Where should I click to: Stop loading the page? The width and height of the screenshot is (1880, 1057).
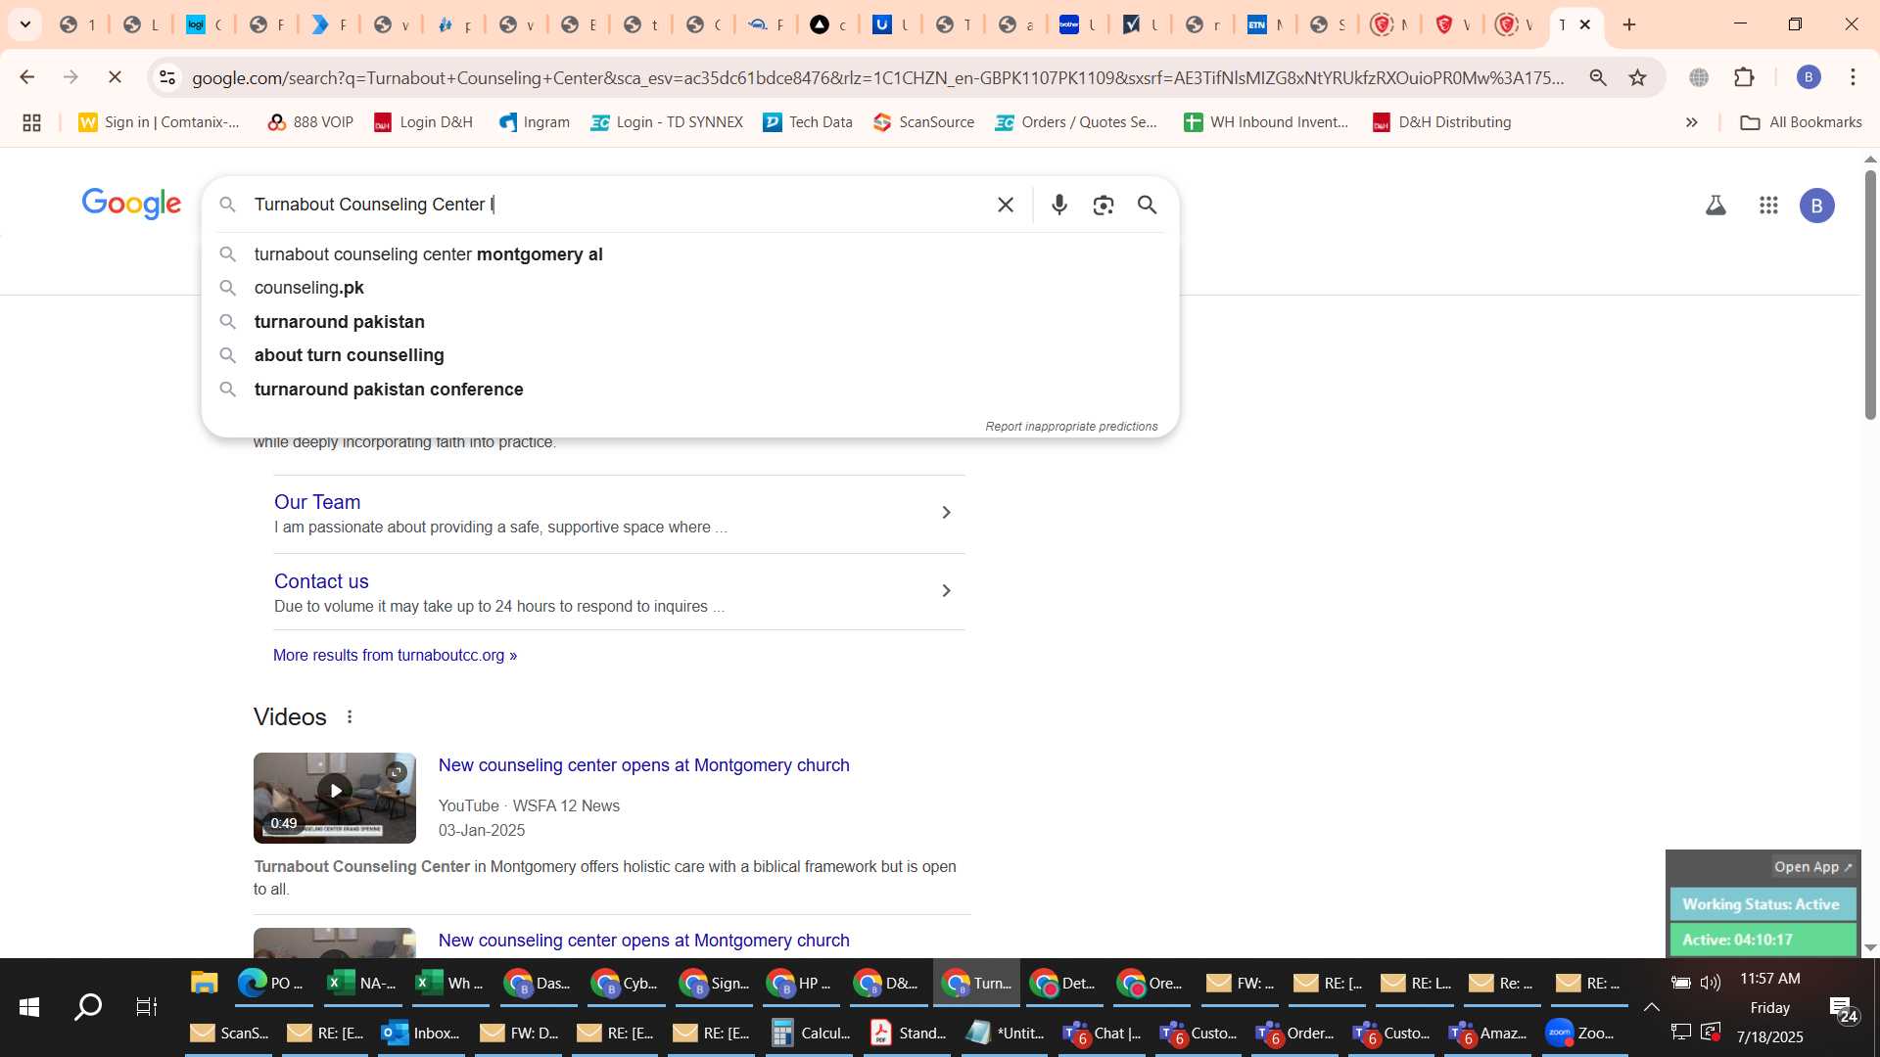(115, 77)
